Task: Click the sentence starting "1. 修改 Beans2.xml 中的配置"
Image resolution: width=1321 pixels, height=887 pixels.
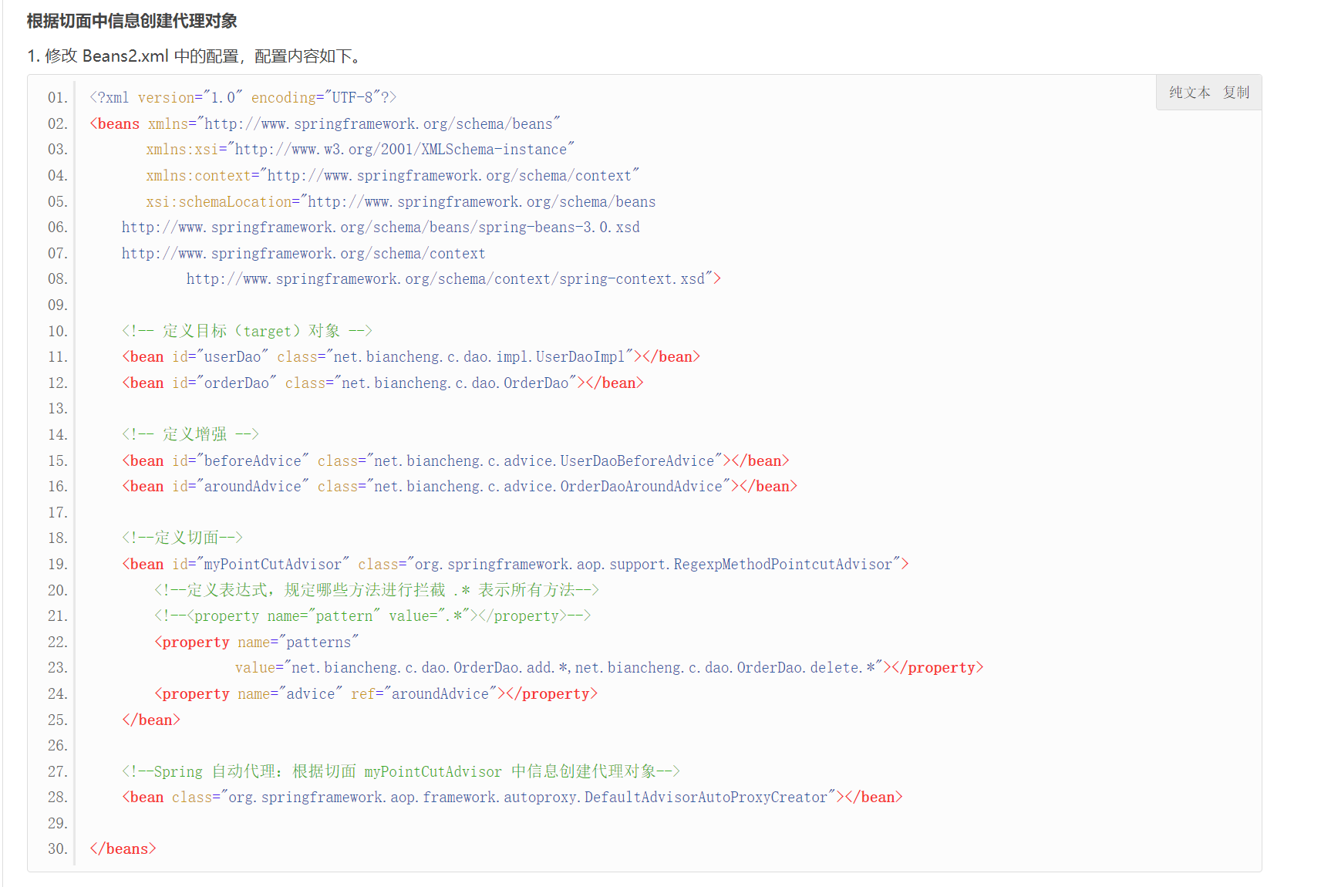Action: (194, 56)
